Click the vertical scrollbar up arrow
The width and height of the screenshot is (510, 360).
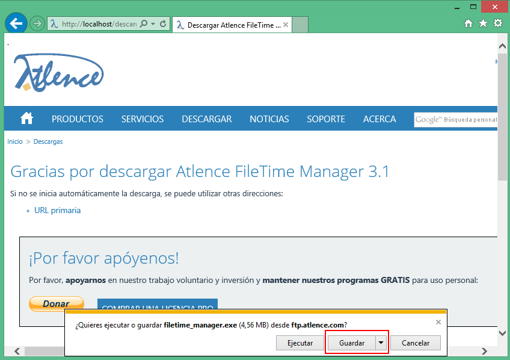pyautogui.click(x=502, y=46)
